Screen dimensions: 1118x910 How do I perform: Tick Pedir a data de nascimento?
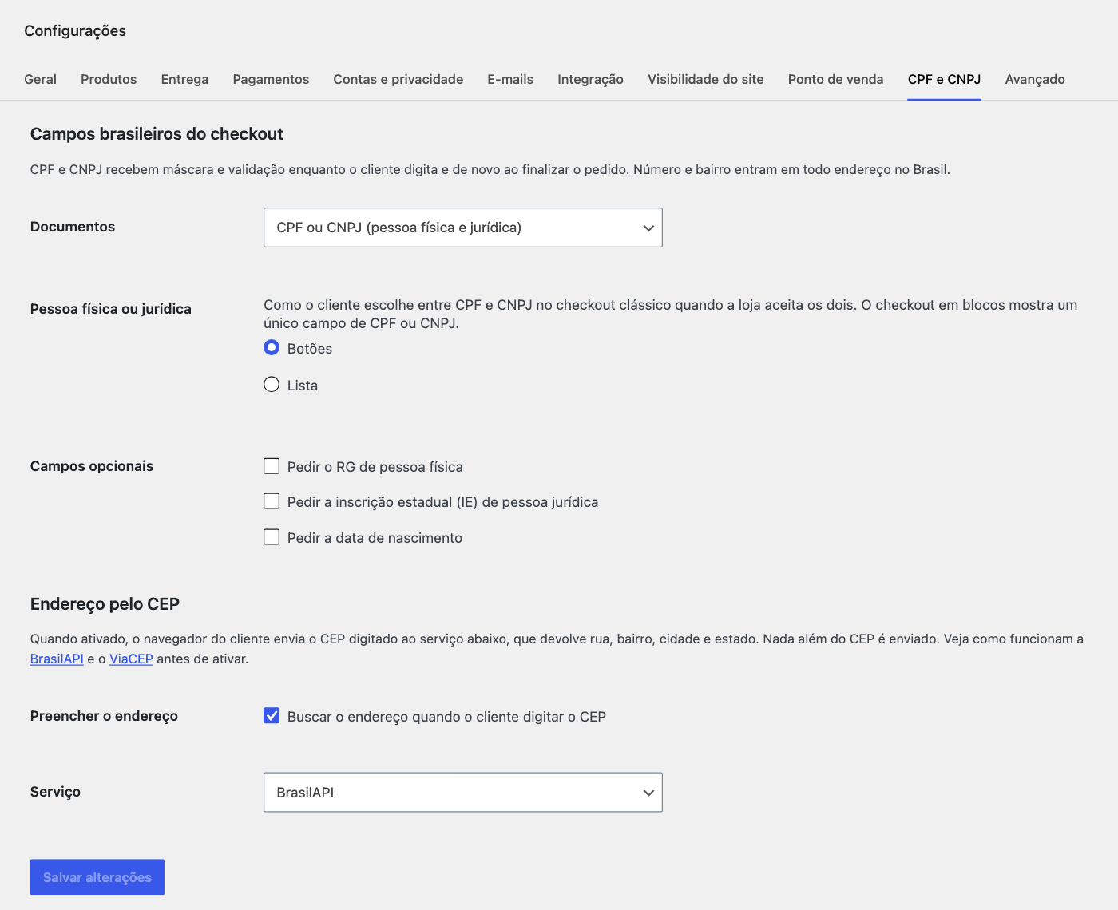click(272, 537)
